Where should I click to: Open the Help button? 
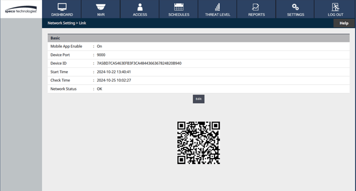[344, 23]
